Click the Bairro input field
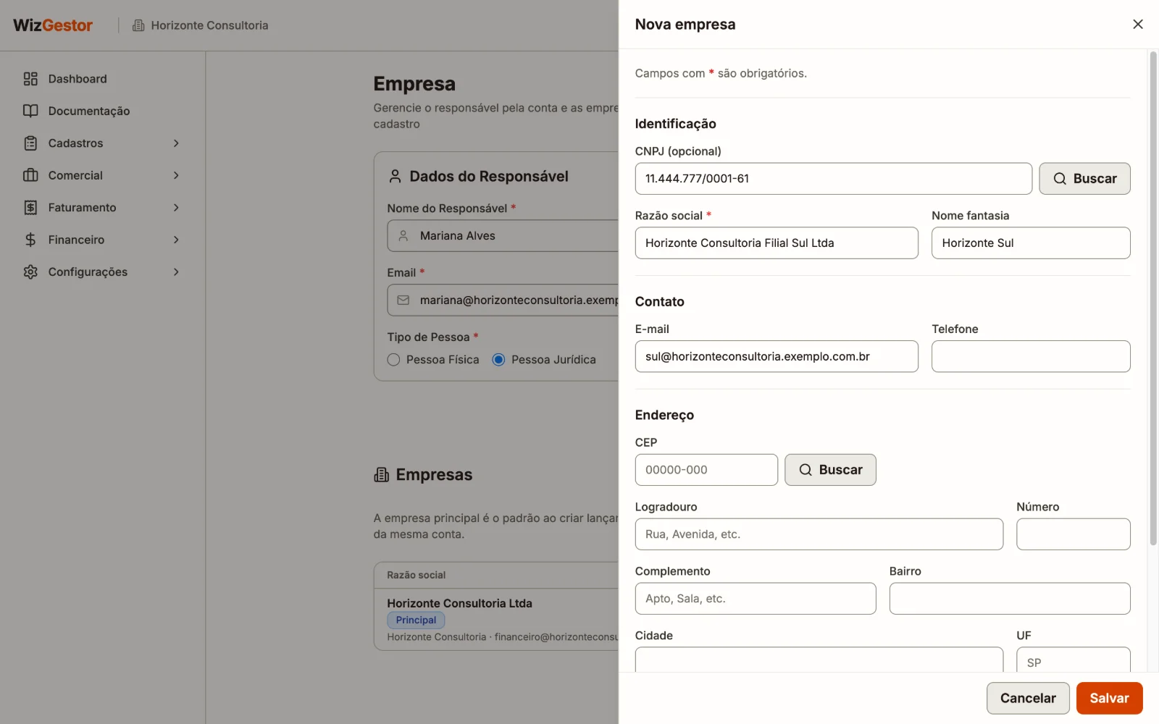Image resolution: width=1159 pixels, height=724 pixels. [1010, 599]
